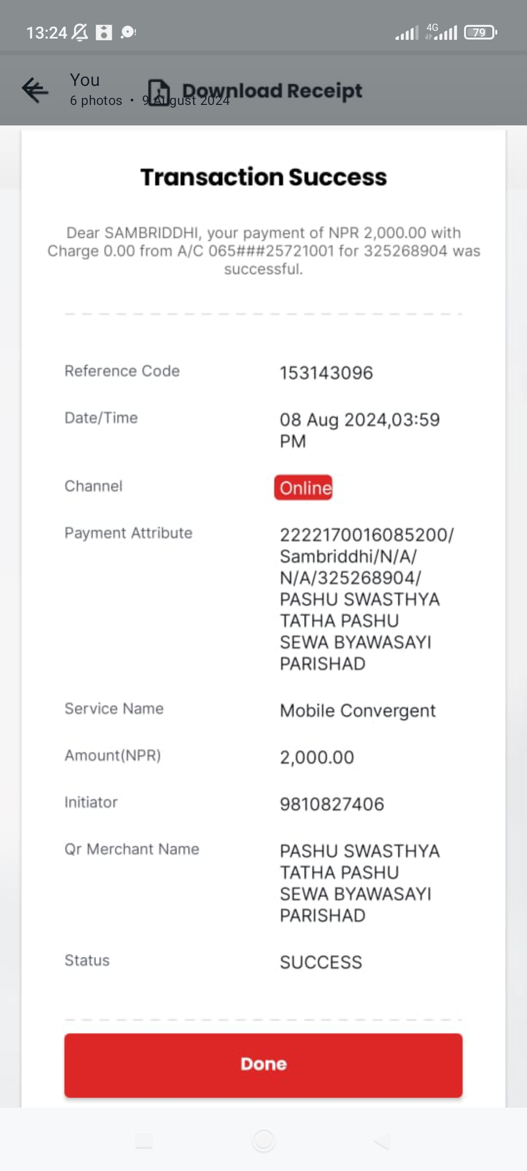Image resolution: width=527 pixels, height=1171 pixels.
Task: Tap the Android back triangle button
Action: click(x=382, y=1141)
